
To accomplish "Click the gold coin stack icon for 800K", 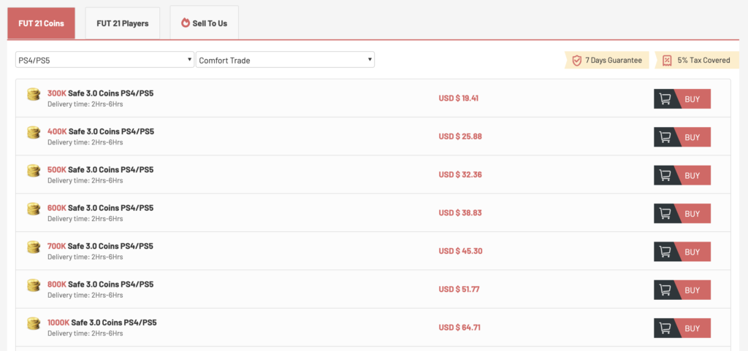I will (34, 285).
